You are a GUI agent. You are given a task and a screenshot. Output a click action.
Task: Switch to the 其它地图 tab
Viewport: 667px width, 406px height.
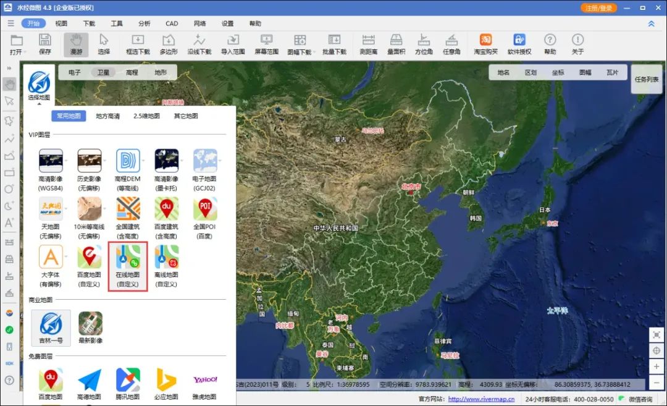click(x=186, y=116)
